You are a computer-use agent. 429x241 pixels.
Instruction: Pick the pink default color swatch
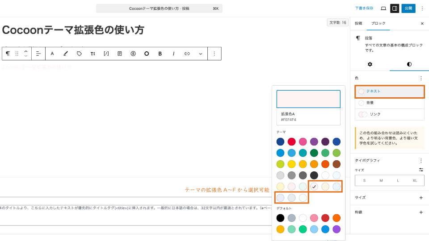tap(314, 218)
